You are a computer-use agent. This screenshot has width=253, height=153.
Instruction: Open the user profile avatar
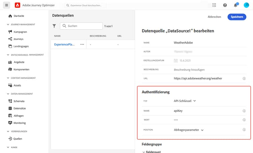(246, 5)
